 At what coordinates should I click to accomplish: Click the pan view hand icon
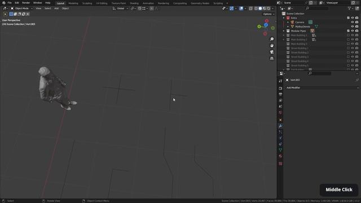[x=272, y=46]
